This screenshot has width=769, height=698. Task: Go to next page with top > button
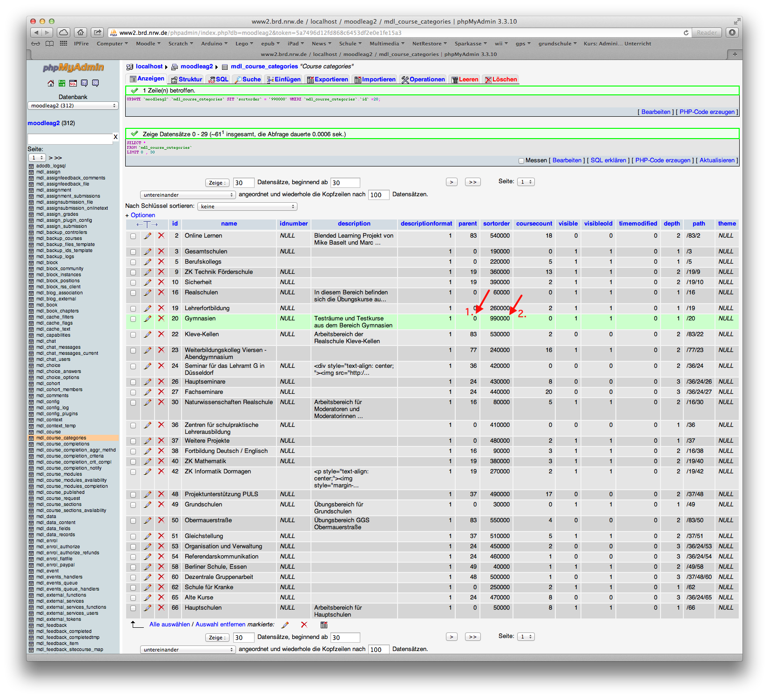pos(452,182)
